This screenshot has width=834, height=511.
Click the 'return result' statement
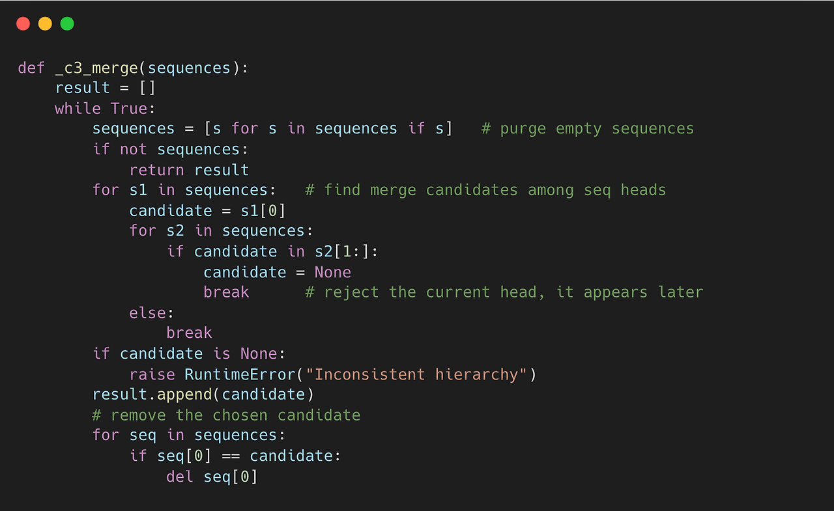[189, 170]
